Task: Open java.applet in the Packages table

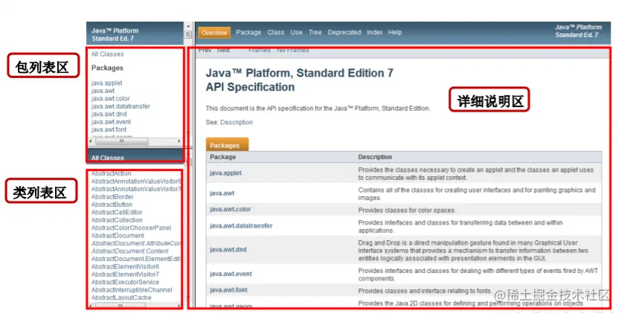Action: (x=225, y=173)
